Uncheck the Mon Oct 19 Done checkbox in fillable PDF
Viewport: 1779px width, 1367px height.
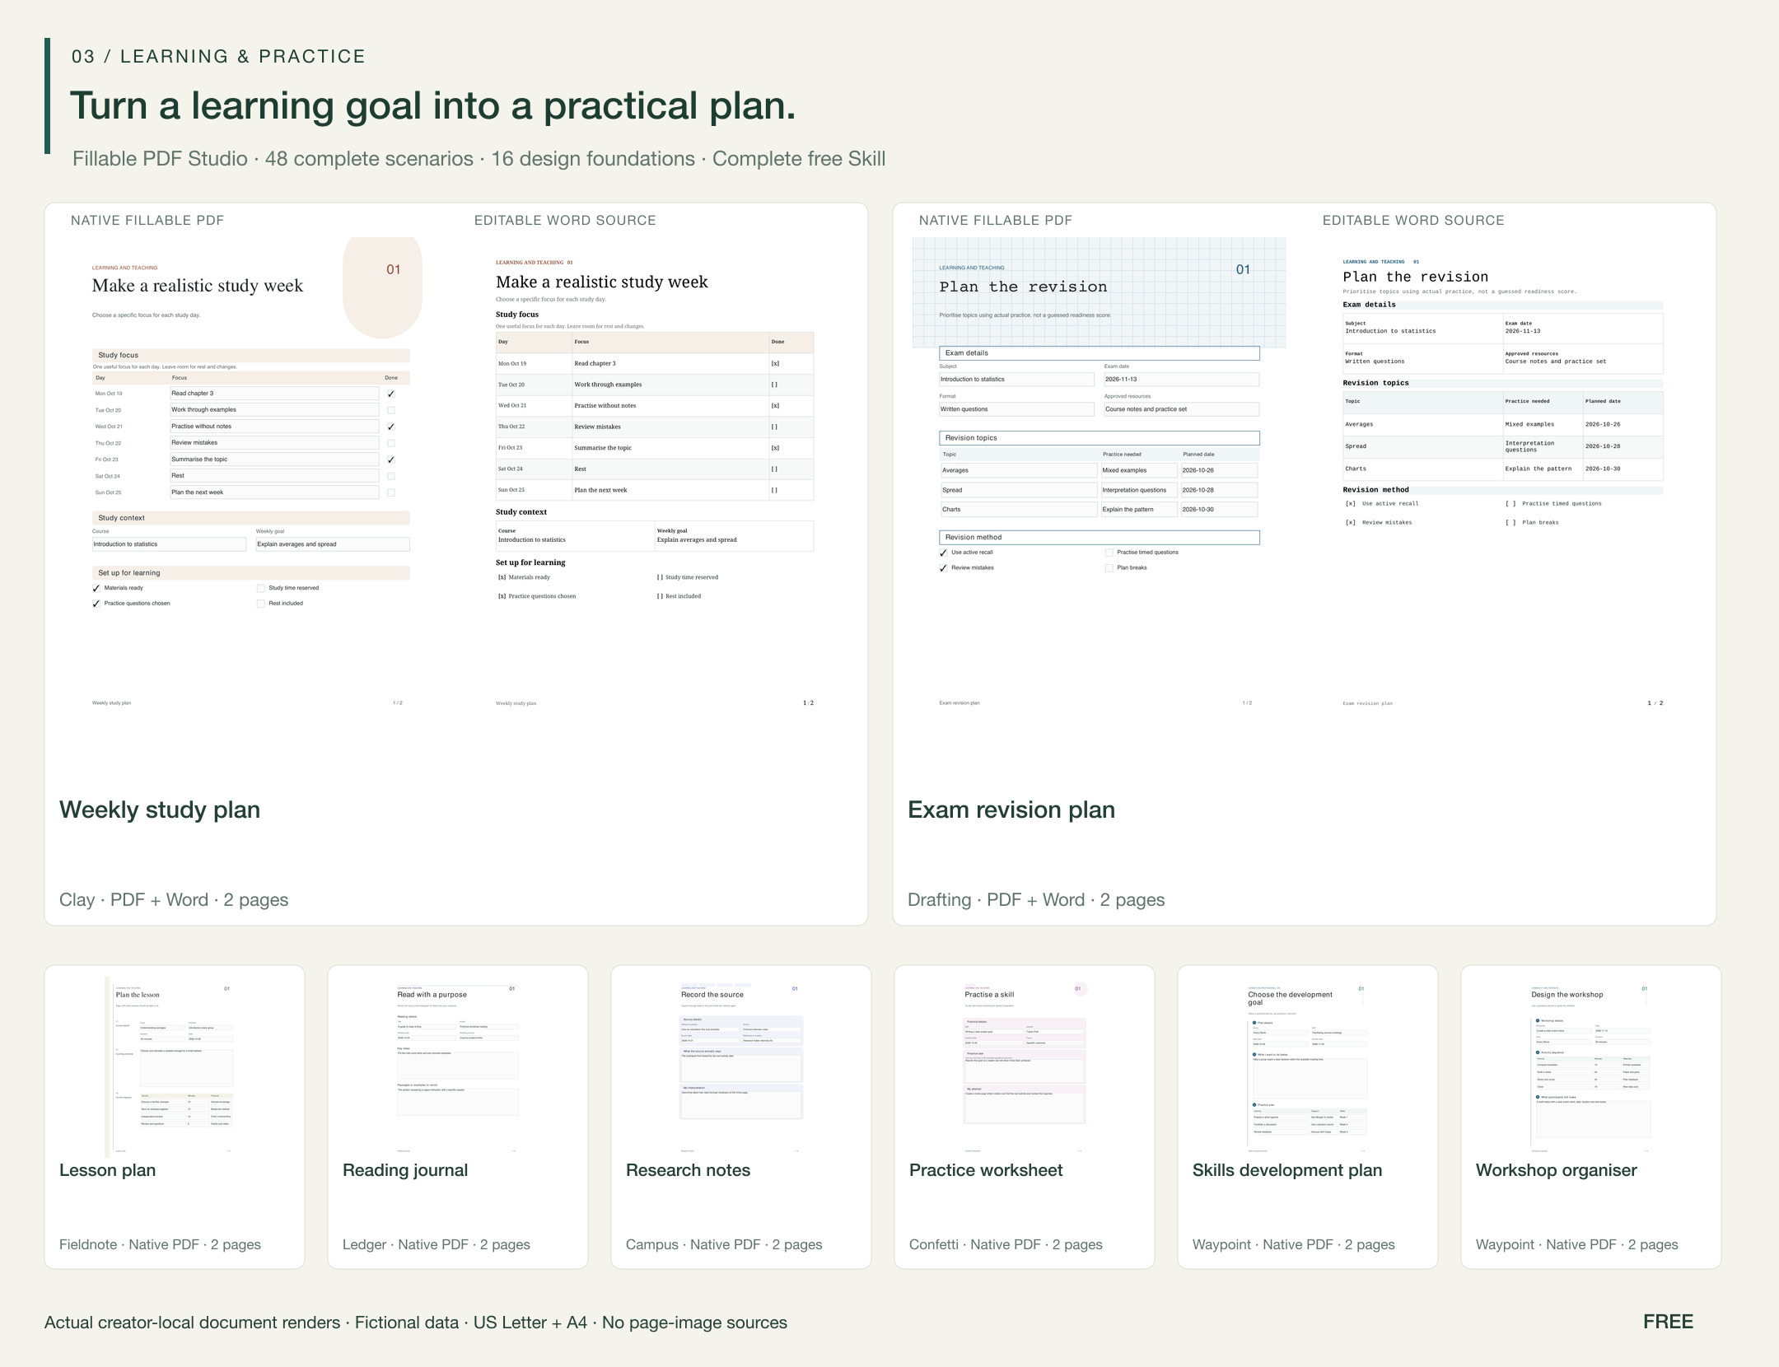[391, 394]
